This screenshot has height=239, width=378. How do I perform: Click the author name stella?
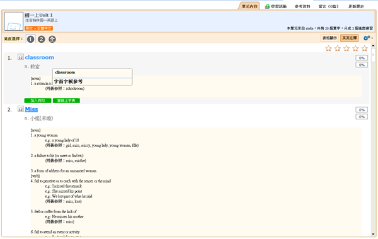click(309, 28)
